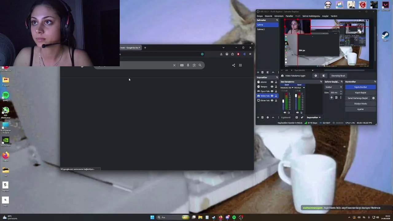Open Sahne Koleksiyonu menu in OBS
The width and height of the screenshot is (393, 221).
[x=311, y=16]
